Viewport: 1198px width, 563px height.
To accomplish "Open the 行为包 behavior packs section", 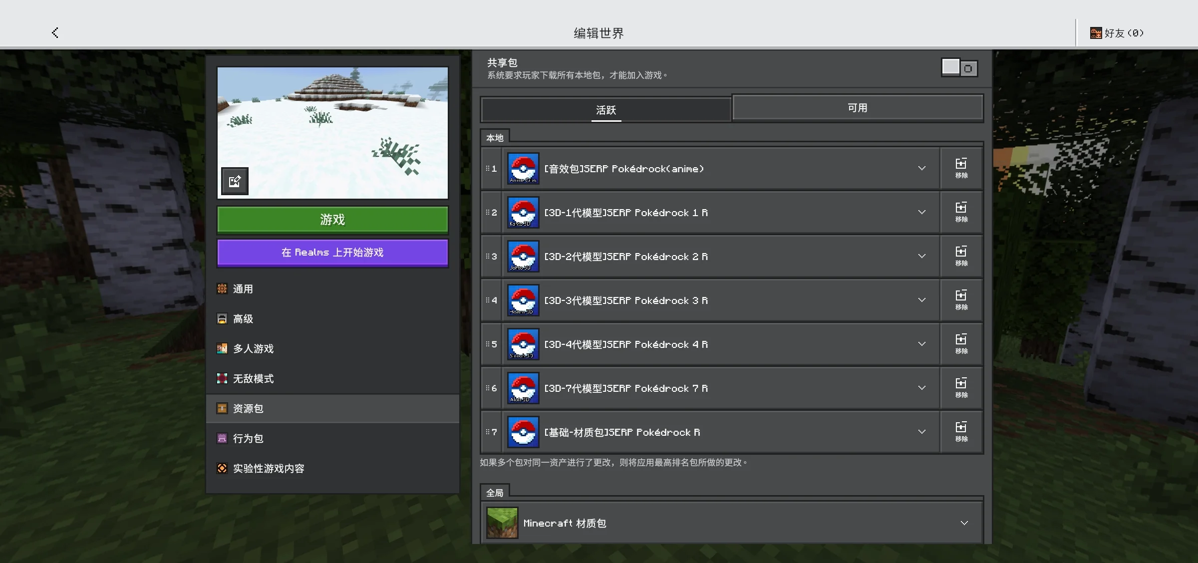I will 332,439.
